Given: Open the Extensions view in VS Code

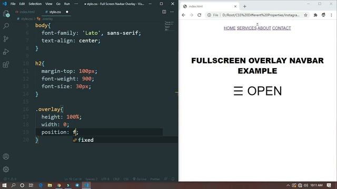Looking at the screenshot, I should 6,64.
